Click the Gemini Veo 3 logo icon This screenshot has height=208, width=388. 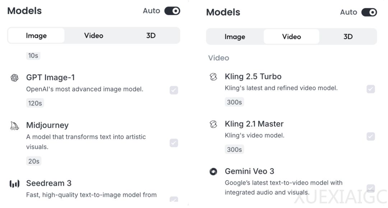213,171
